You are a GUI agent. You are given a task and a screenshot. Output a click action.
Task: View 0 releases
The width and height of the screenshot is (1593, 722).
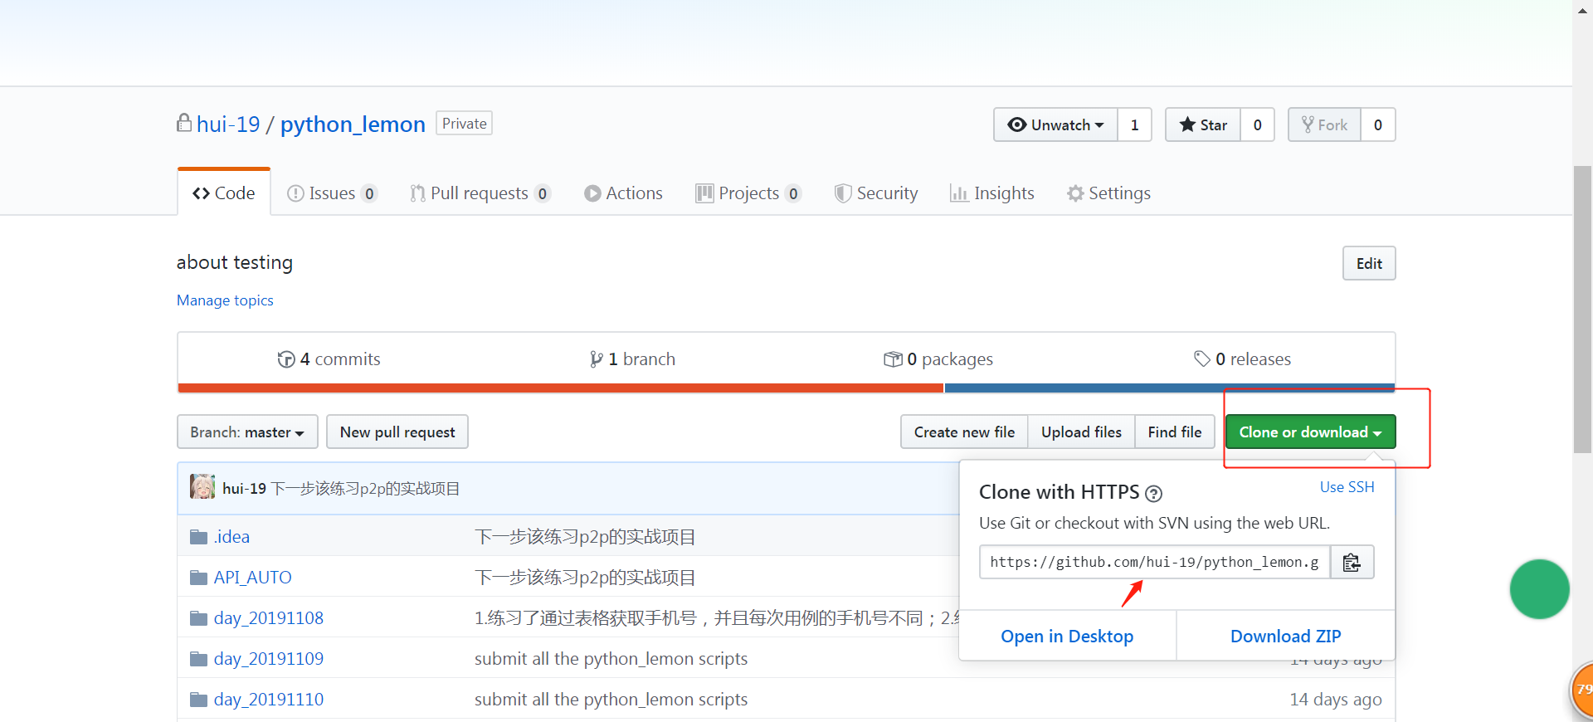pyautogui.click(x=1242, y=359)
